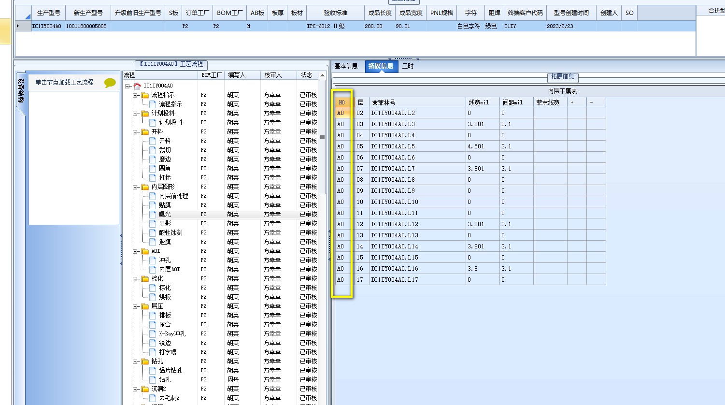Click the document icon beside X-Ray冲孔
725x405 pixels.
tap(153, 334)
